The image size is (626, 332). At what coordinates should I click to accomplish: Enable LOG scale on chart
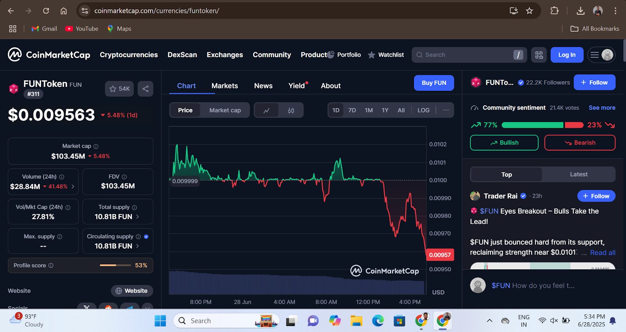pos(423,110)
